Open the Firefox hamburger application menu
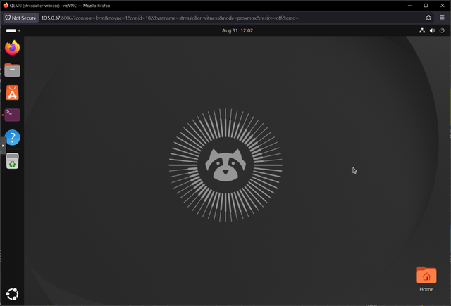Image resolution: width=451 pixels, height=306 pixels. point(442,18)
